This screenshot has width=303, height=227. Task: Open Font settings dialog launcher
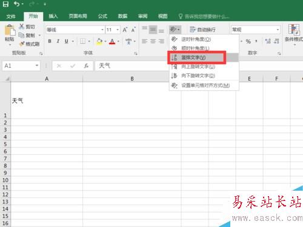(136, 53)
